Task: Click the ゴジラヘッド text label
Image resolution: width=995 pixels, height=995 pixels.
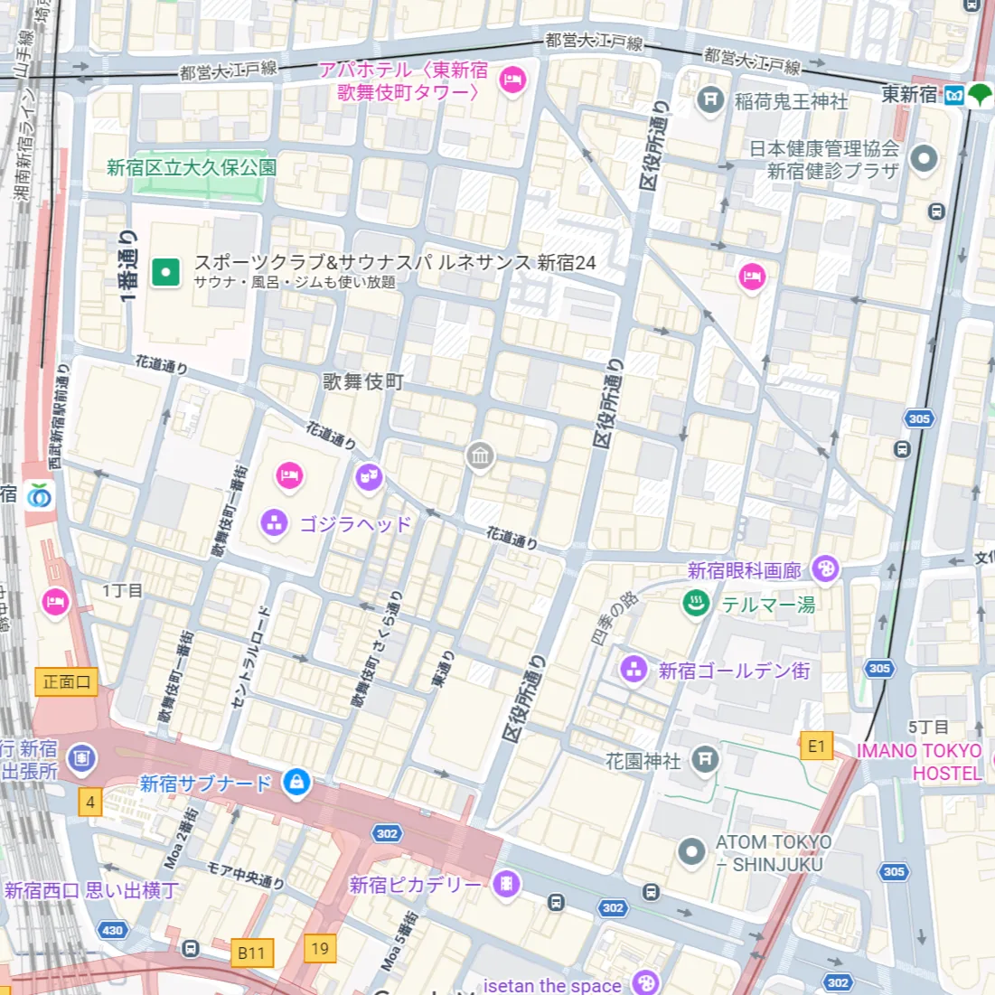Action: 355,524
